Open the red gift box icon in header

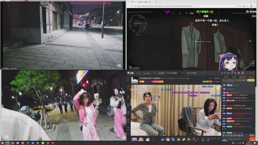(x=239, y=73)
